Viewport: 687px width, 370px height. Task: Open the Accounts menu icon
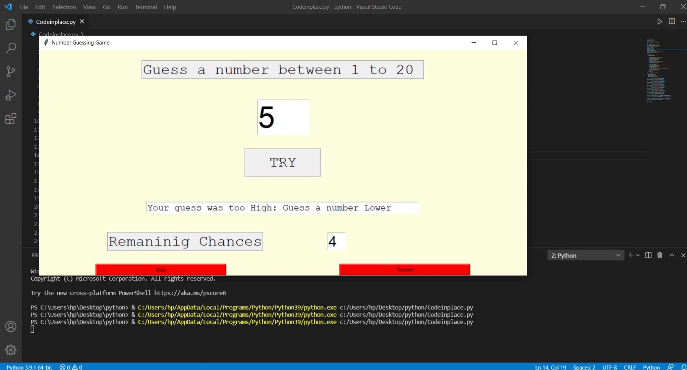pos(11,327)
